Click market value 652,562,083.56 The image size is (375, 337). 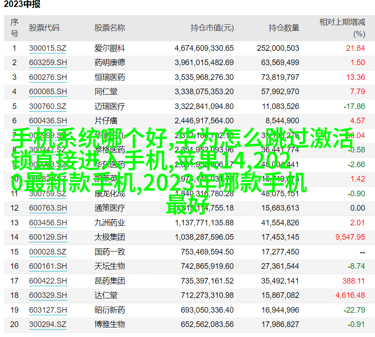point(207,324)
